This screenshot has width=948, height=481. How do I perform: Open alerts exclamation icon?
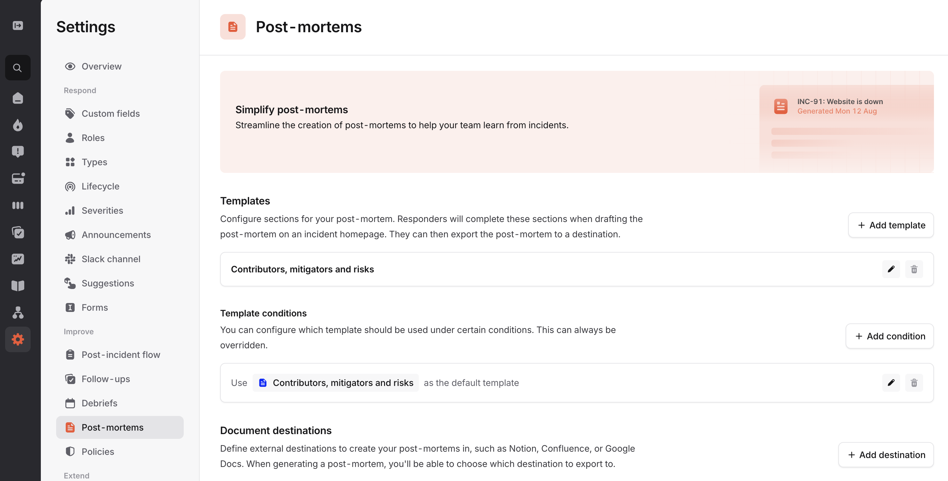point(17,152)
